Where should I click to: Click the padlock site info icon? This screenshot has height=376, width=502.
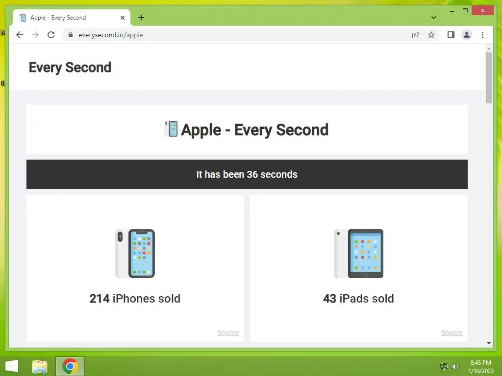coord(71,35)
